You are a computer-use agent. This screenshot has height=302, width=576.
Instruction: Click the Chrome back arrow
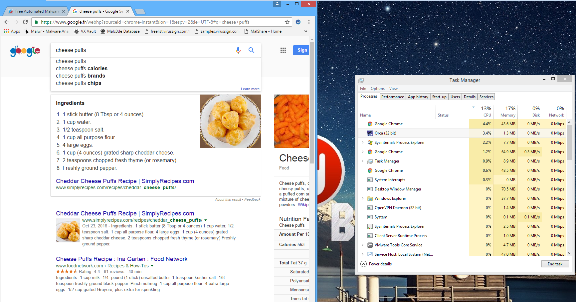coord(7,22)
